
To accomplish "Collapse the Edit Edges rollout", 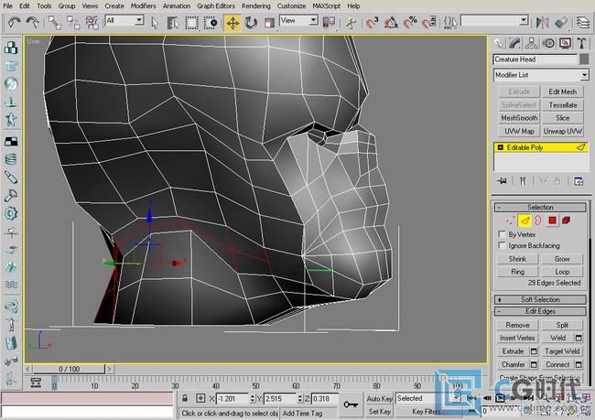I will point(540,311).
